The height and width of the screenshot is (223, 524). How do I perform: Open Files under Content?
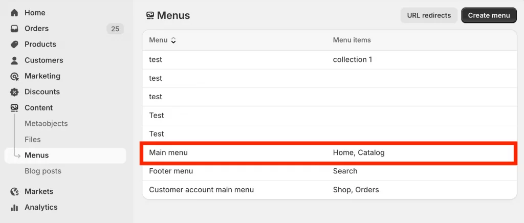click(x=33, y=140)
